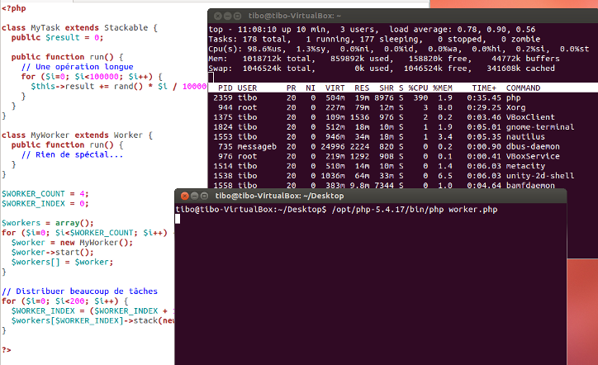The height and width of the screenshot is (365, 598).
Task: Click the class MyTask extends Stackable line
Action: click(x=79, y=28)
